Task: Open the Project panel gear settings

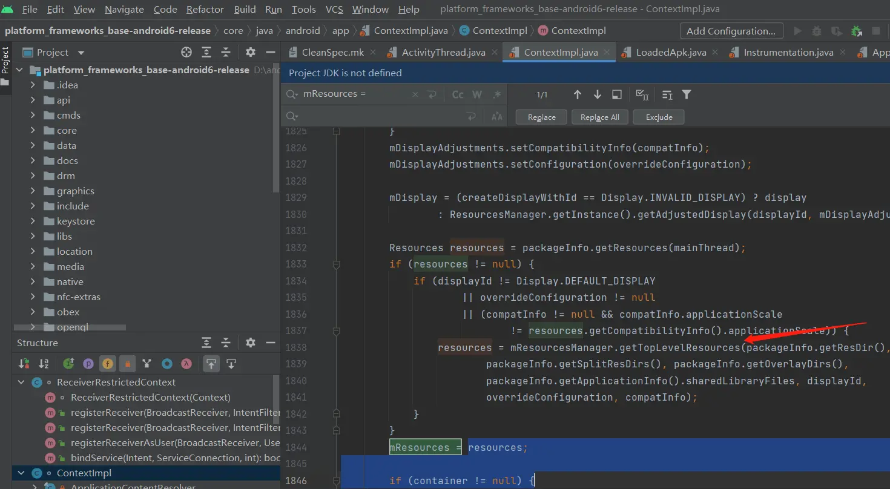Action: coord(251,53)
